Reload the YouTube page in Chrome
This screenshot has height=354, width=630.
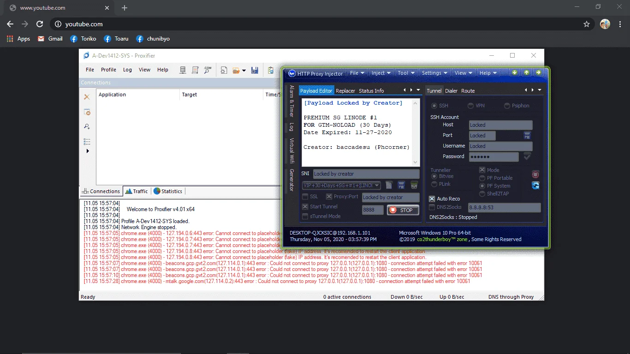[x=40, y=24]
